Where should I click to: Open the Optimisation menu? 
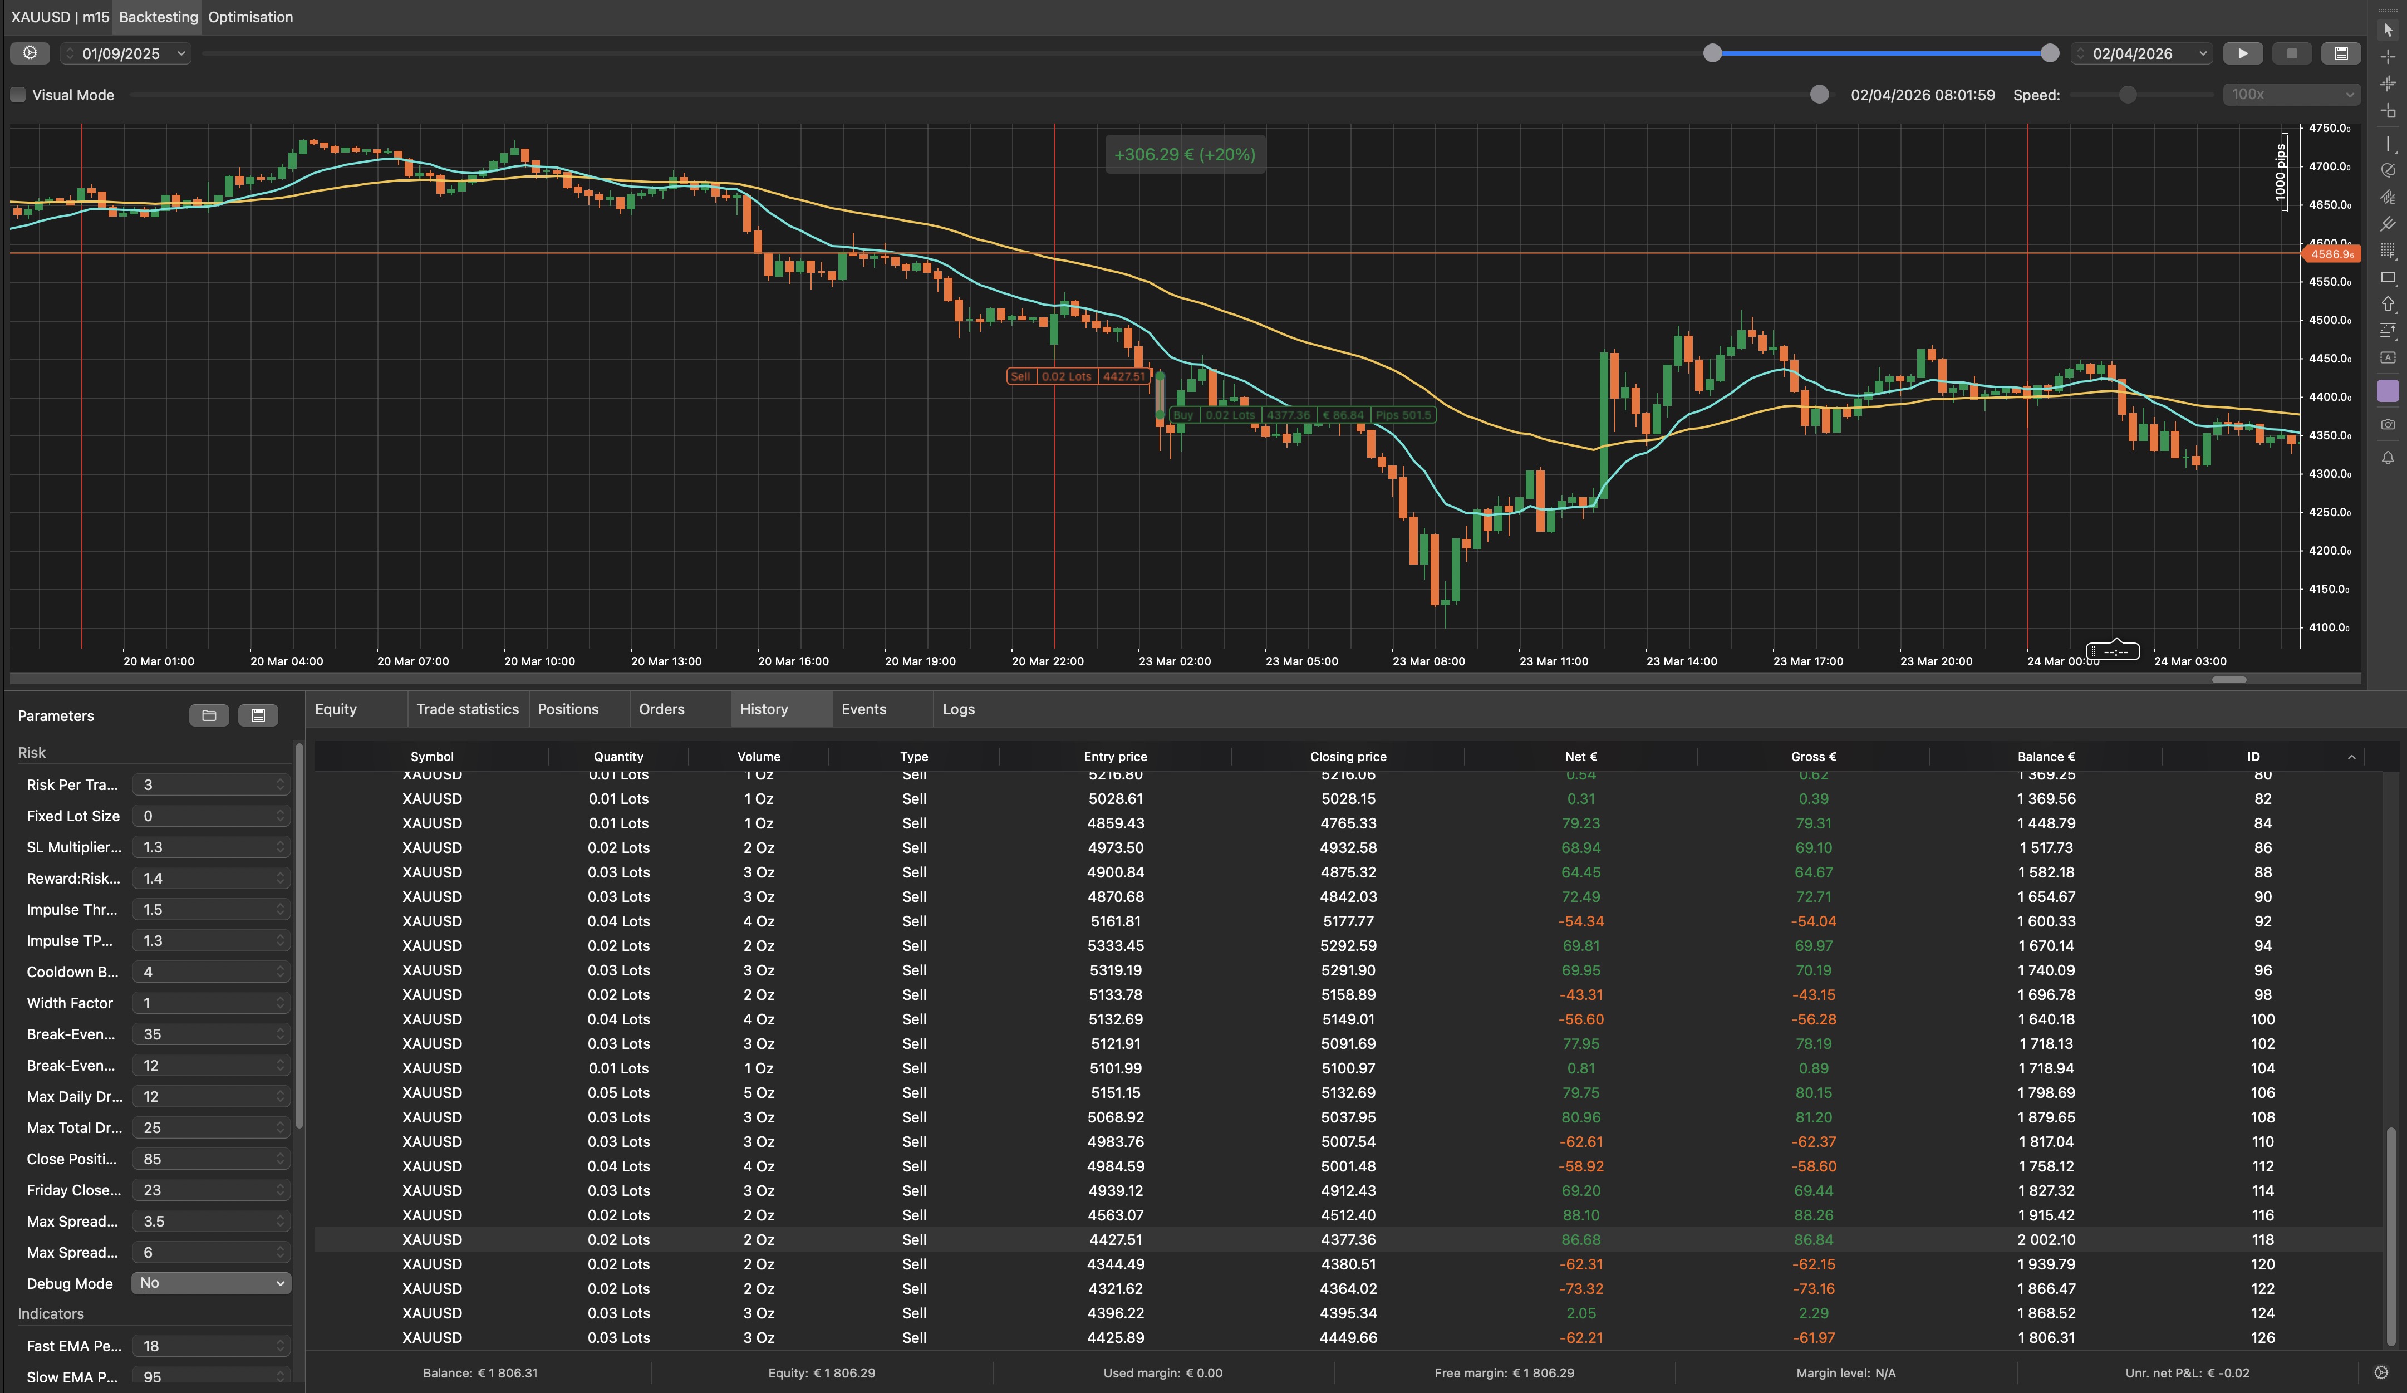250,17
